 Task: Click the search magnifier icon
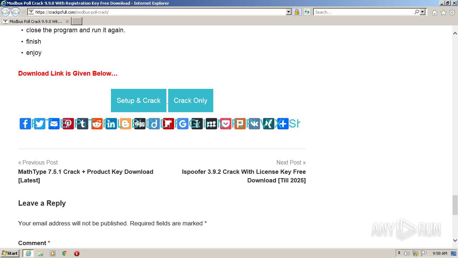click(x=416, y=12)
